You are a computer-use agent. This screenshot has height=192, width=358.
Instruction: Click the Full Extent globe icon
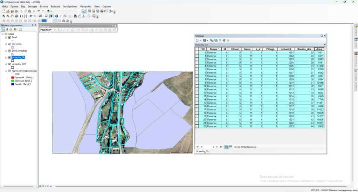pyautogui.click(x=16, y=16)
